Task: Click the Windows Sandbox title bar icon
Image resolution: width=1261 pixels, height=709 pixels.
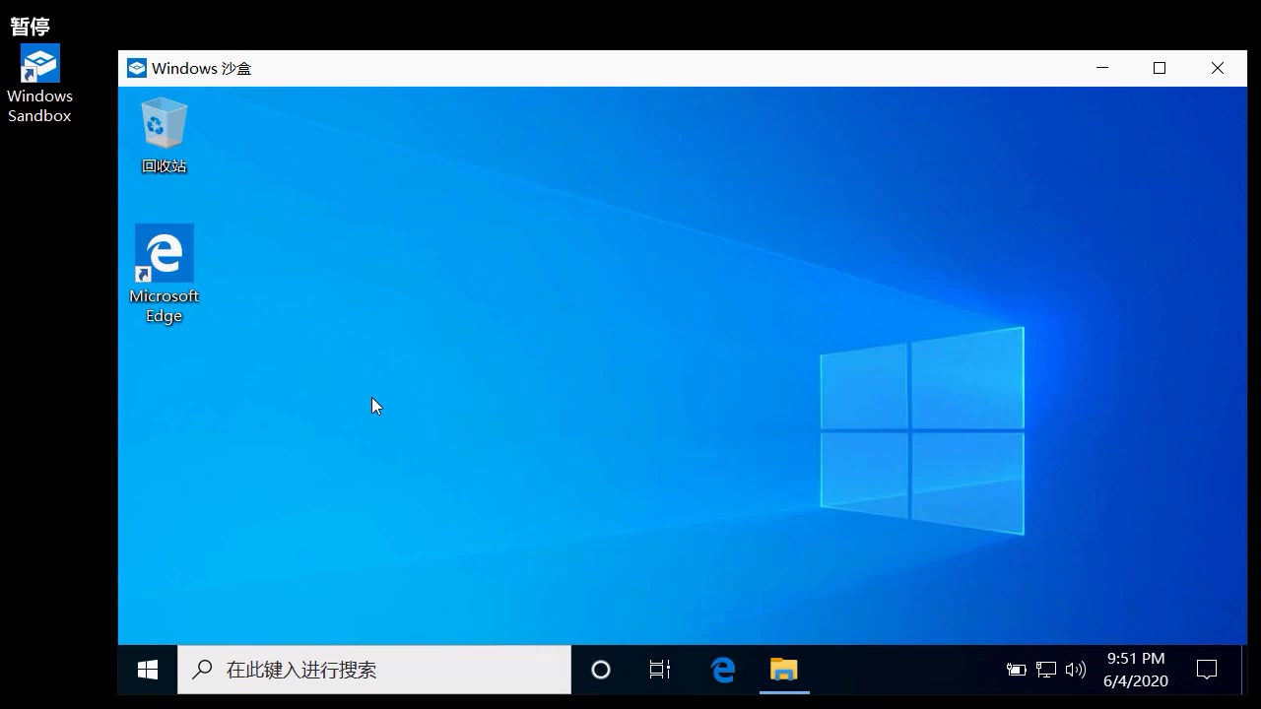Action: 137,68
